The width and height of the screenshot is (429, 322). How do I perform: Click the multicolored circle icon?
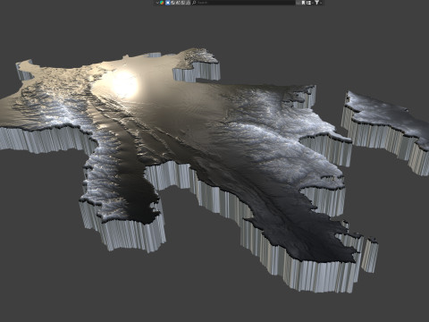tap(162, 3)
